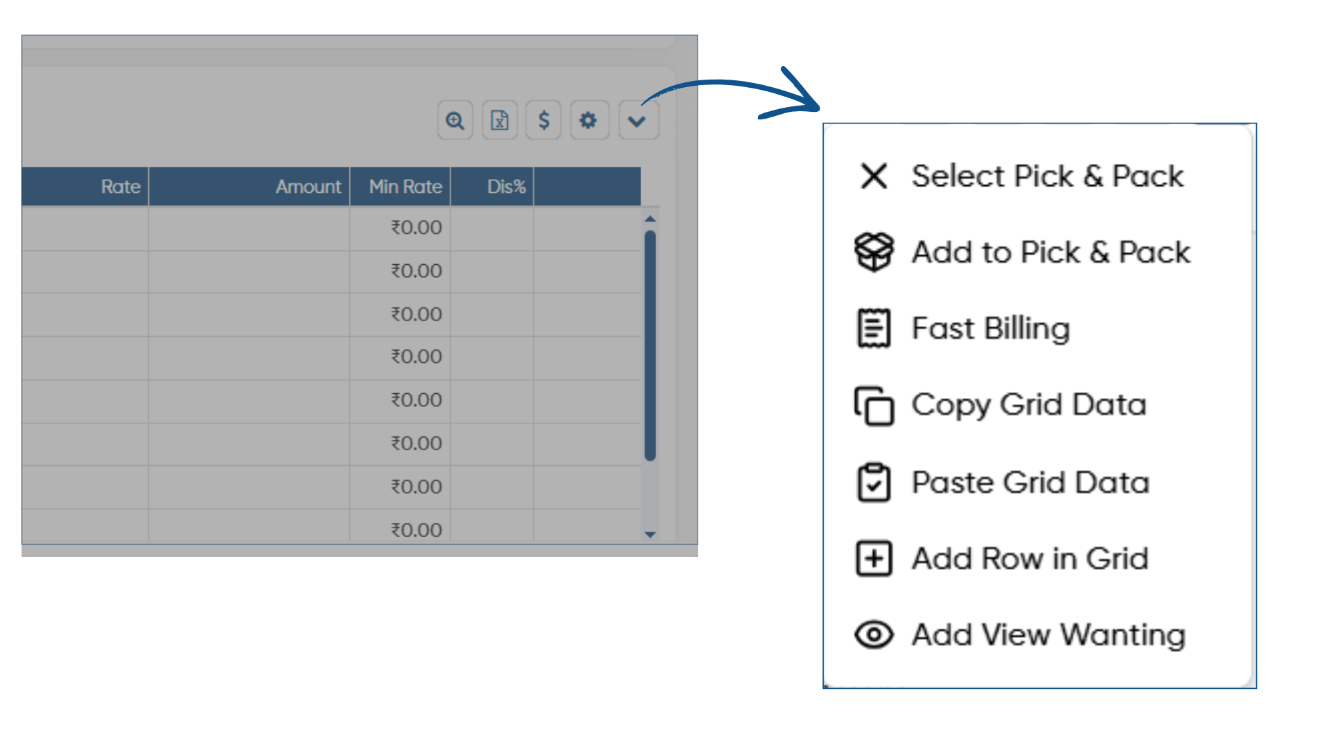Choose Add View Wanting option
The height and width of the screenshot is (741, 1318).
click(1048, 635)
